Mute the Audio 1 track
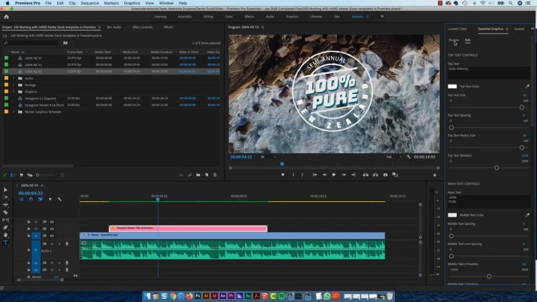Image resolution: width=537 pixels, height=302 pixels. coord(52,244)
